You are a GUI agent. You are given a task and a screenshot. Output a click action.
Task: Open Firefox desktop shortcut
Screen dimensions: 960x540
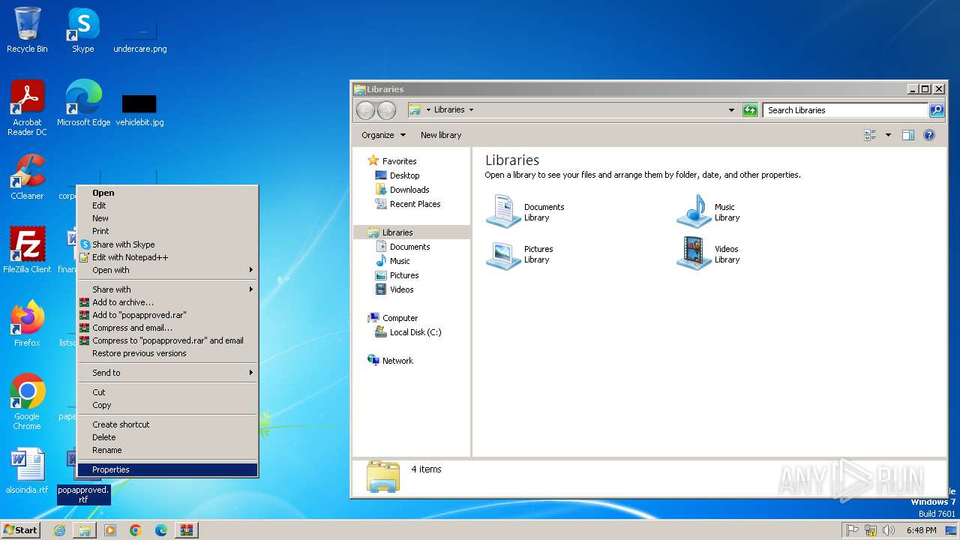(x=27, y=323)
